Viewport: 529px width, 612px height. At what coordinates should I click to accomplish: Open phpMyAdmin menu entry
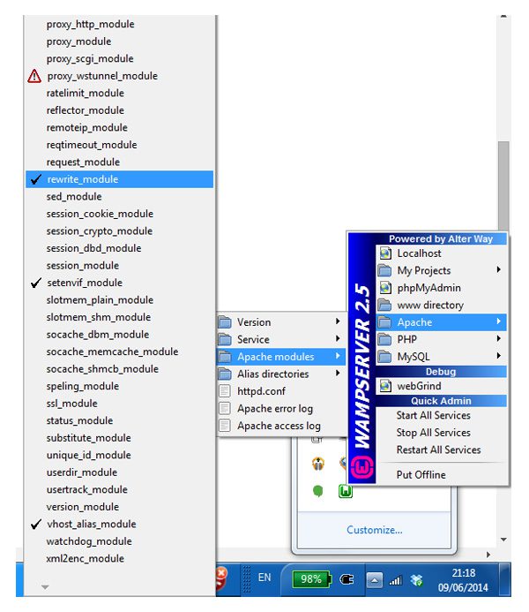point(442,288)
